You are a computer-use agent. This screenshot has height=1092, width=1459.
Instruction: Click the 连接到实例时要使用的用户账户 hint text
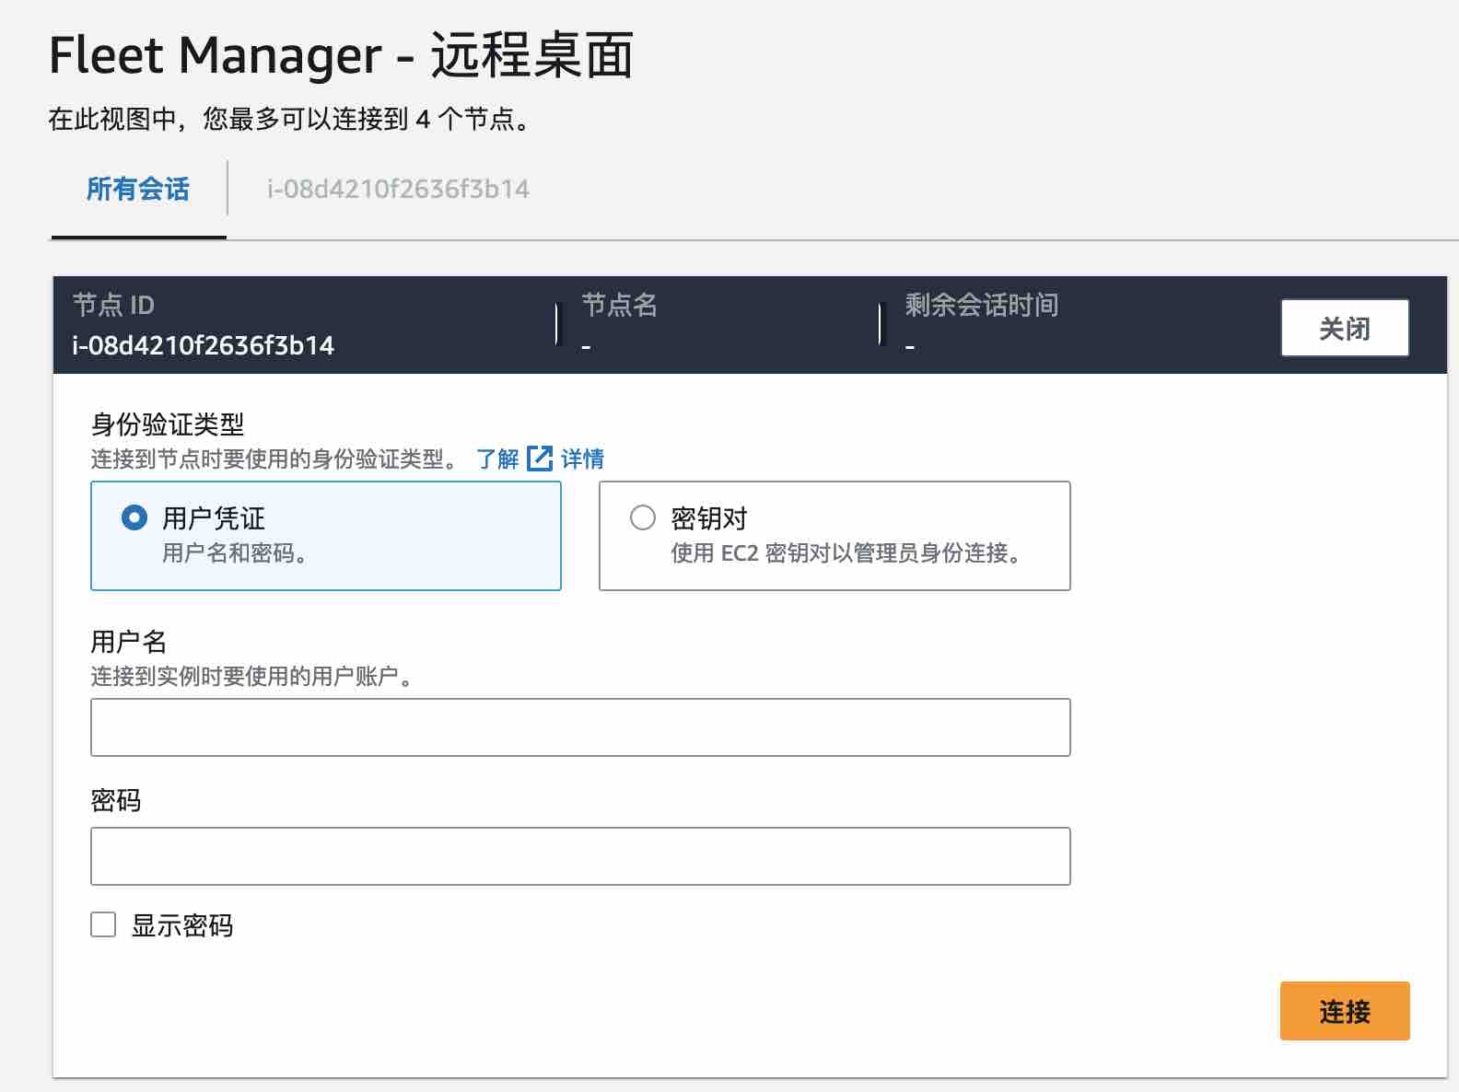252,677
